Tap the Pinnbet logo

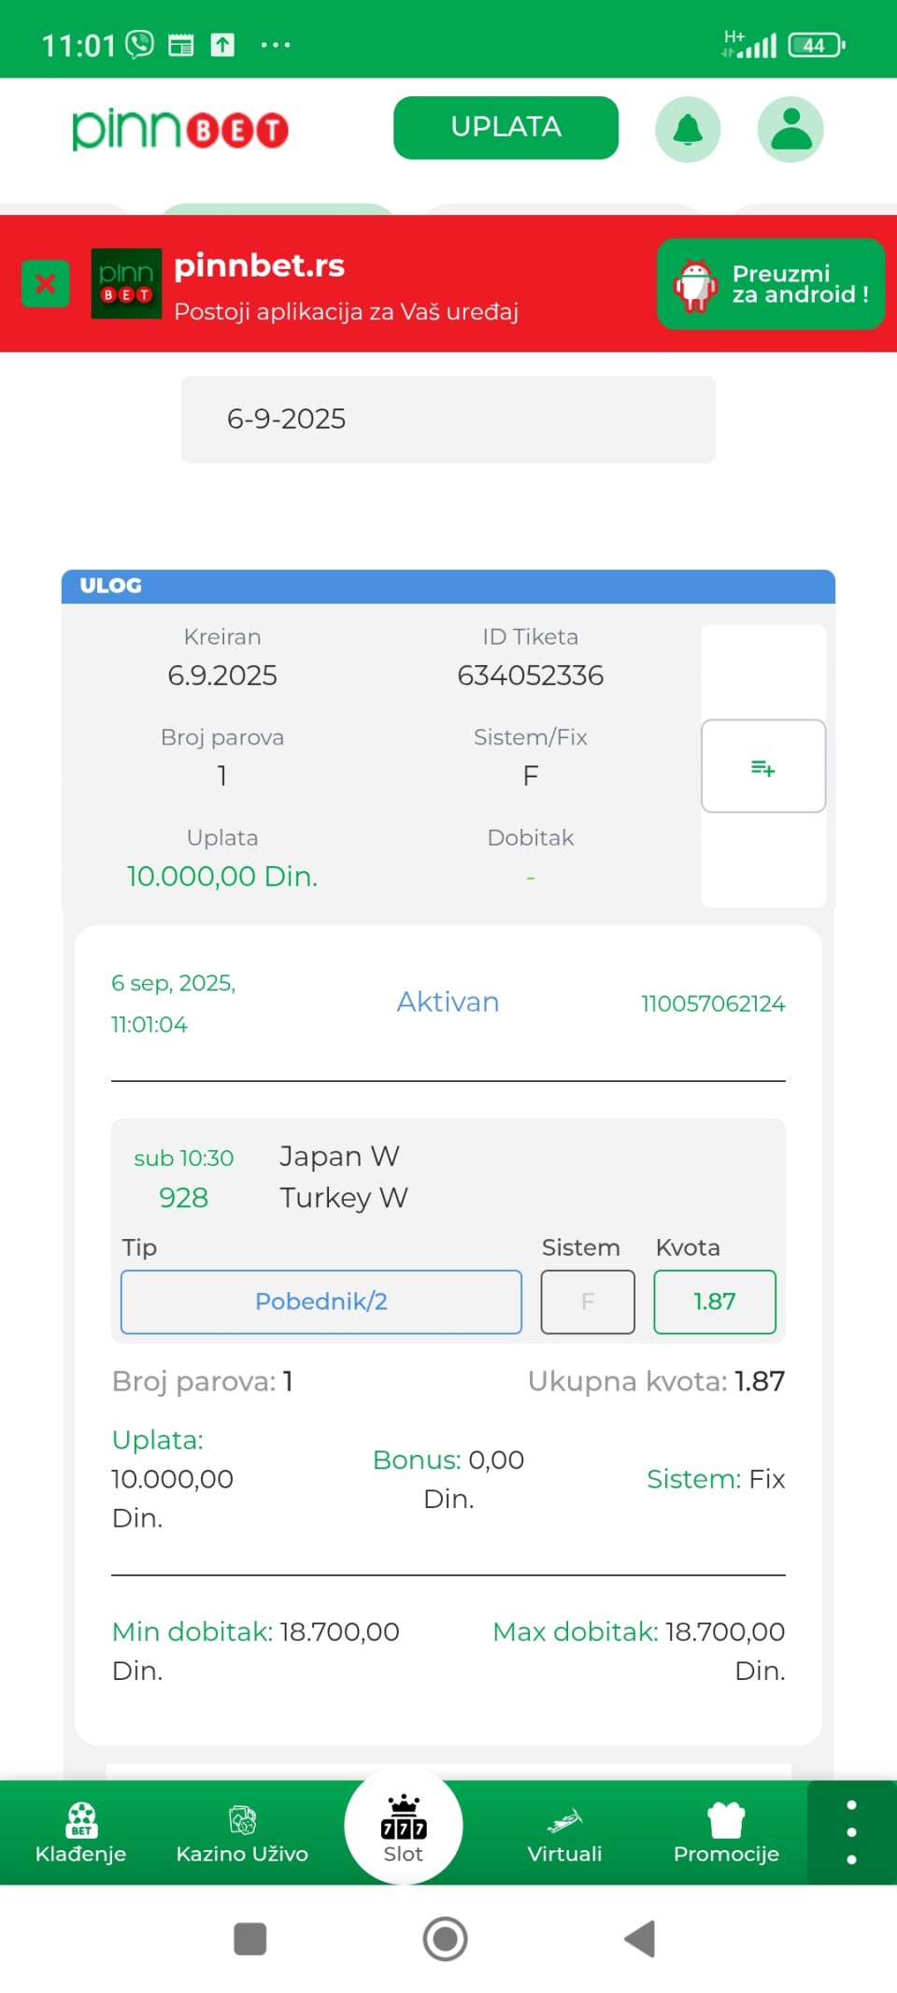tap(180, 130)
